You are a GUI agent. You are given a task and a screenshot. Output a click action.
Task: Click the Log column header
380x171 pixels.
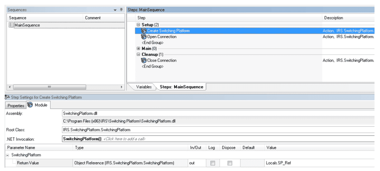(213, 148)
